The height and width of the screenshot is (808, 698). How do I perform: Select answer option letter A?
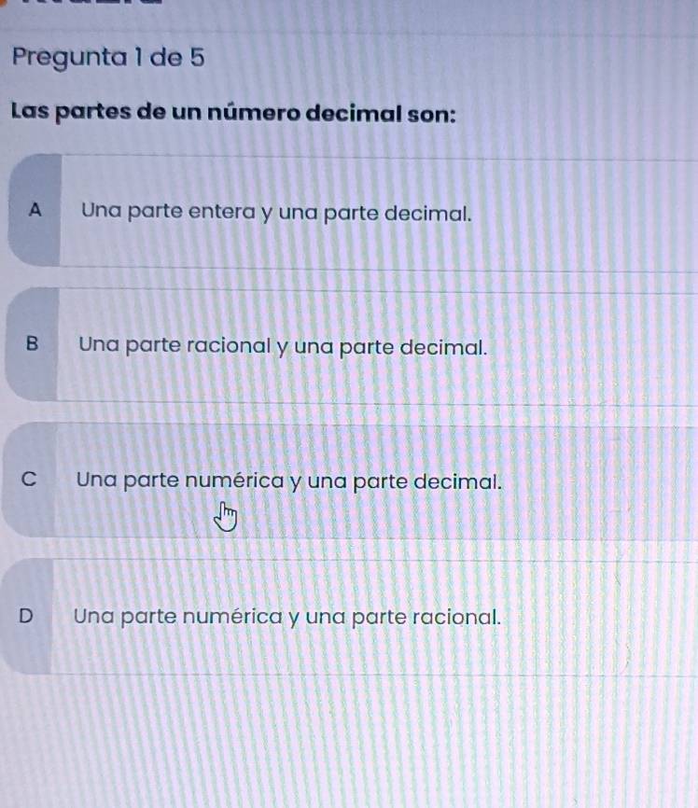[35, 210]
